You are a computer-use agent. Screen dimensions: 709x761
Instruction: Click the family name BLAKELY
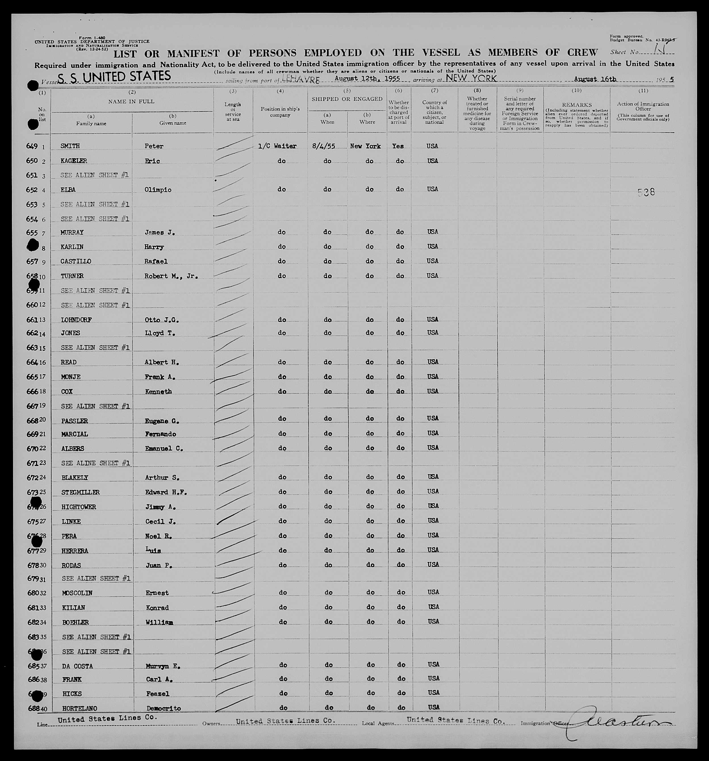coord(75,478)
